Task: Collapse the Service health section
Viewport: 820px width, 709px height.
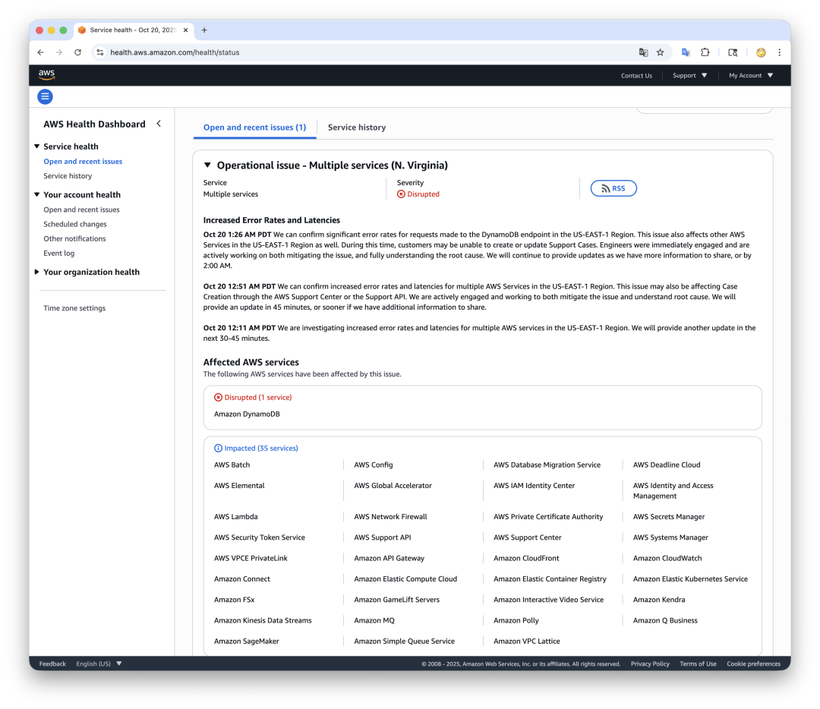Action: pos(36,147)
